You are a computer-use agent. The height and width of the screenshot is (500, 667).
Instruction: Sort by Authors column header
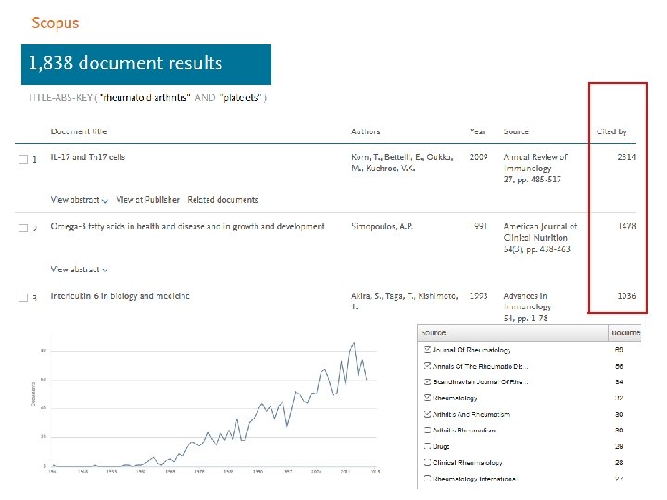[x=365, y=131]
